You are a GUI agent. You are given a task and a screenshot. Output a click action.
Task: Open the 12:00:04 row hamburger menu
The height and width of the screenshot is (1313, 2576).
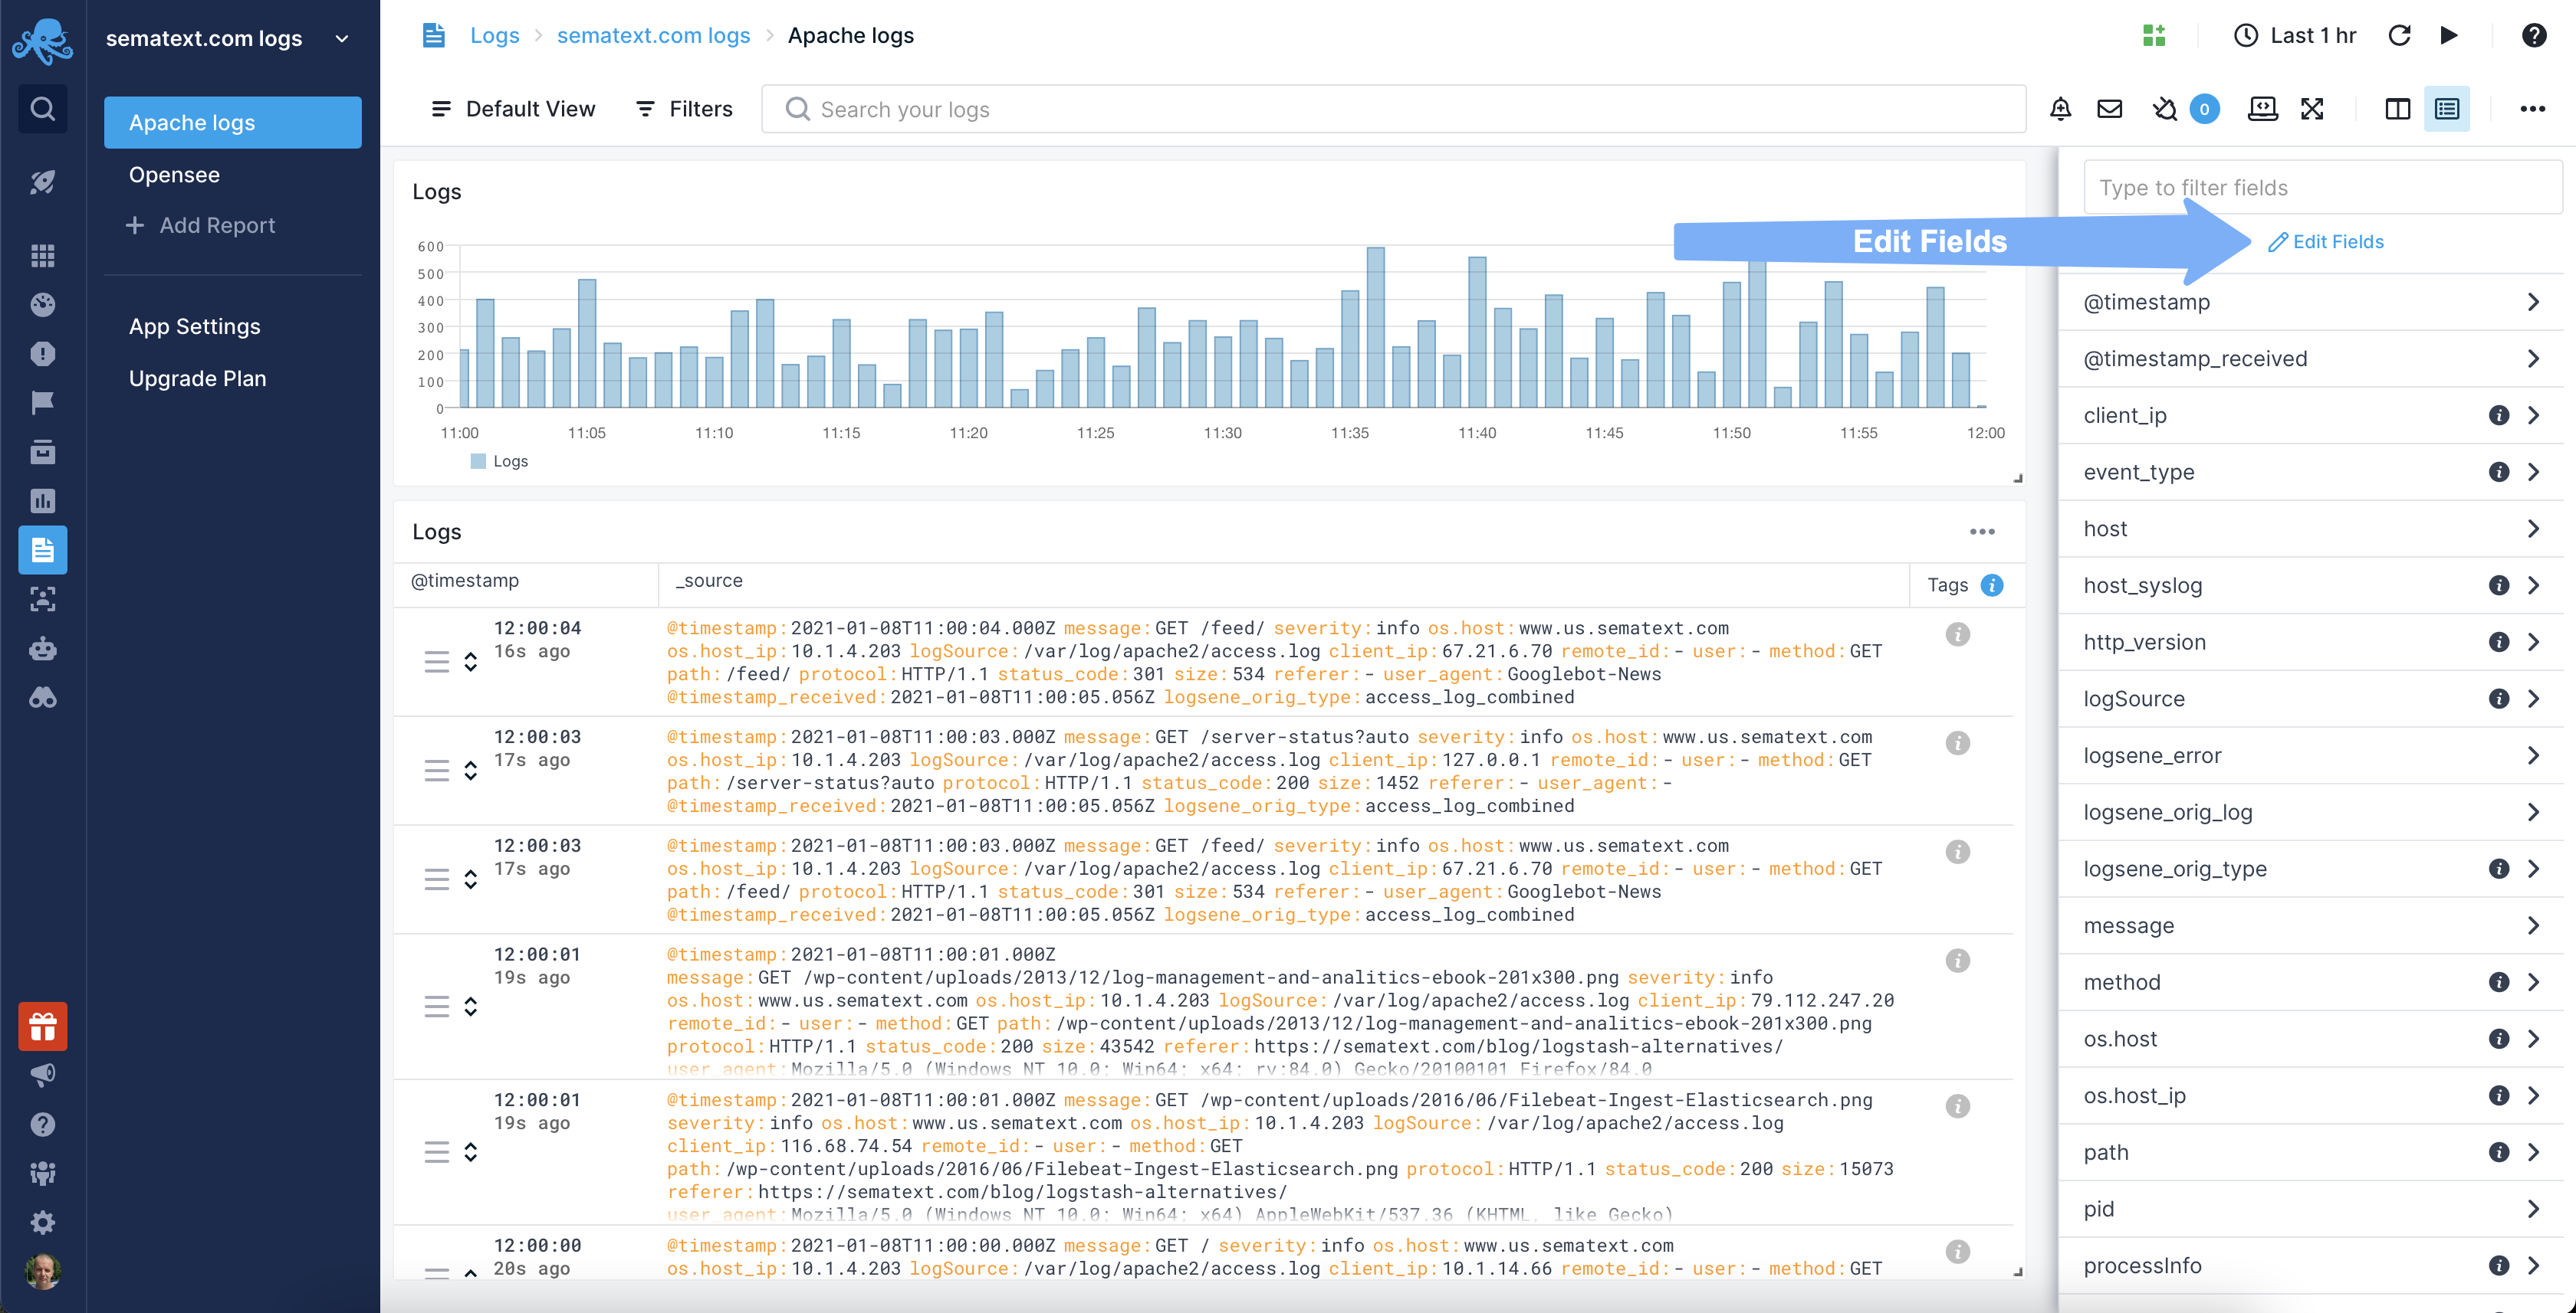click(436, 662)
